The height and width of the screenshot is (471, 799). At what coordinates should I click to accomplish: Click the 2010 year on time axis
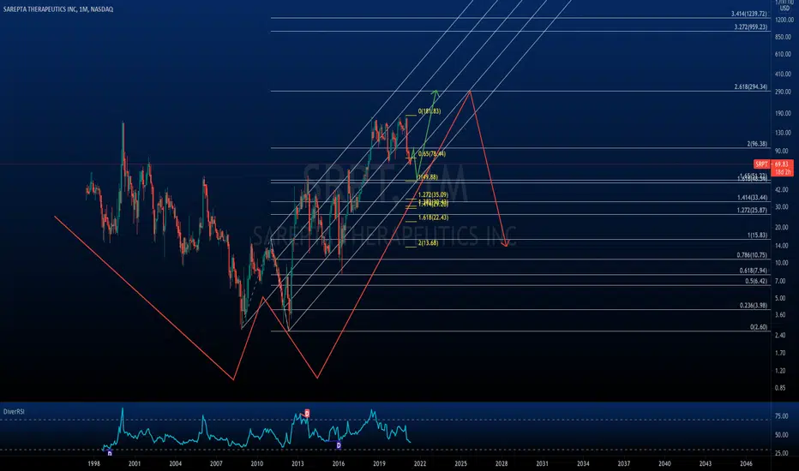point(257,464)
